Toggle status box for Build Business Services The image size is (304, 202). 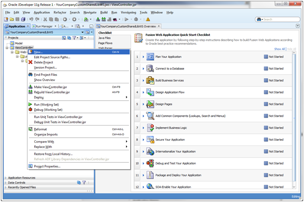[x=266, y=80]
